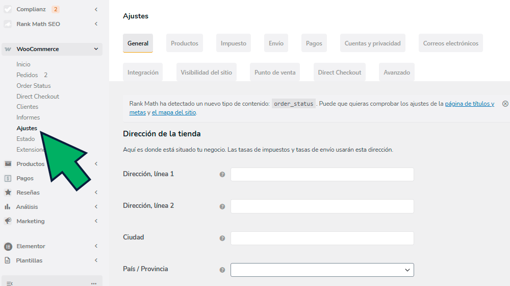
Task: Click the Pagos dollar icon
Action: [x=8, y=178]
